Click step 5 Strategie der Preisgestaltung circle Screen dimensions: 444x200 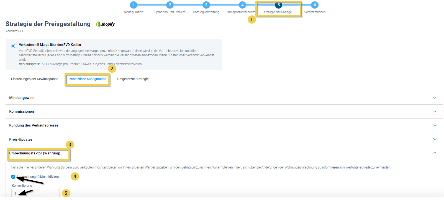pyautogui.click(x=278, y=5)
